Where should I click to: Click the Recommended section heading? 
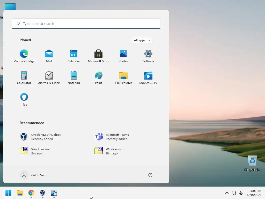coord(32,123)
